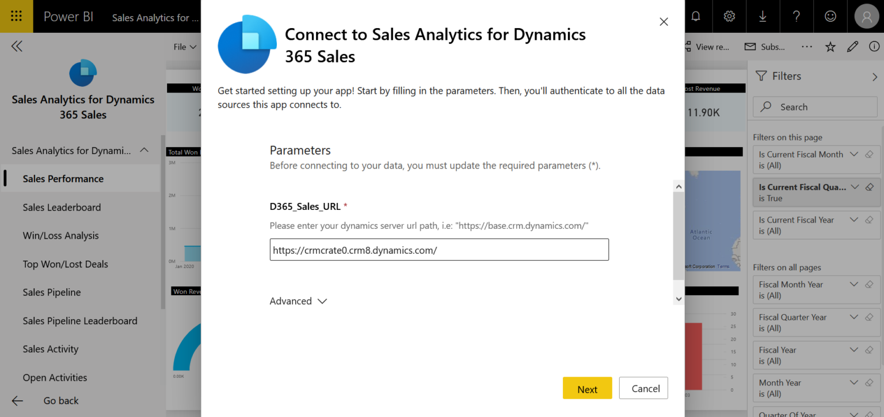Screen dimensions: 884x417
Task: Open the settings gear in header
Action: [x=729, y=16]
